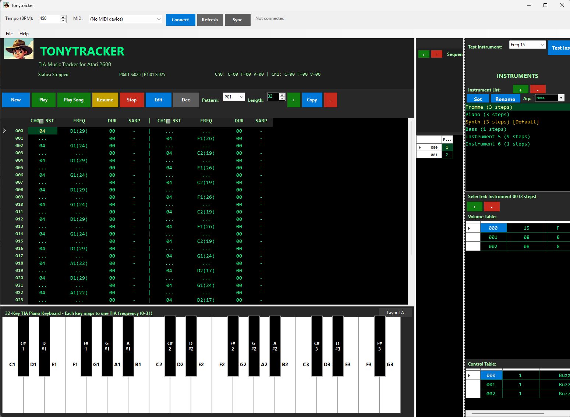
Task: Click the green + button beside Pattern Length
Action: tap(293, 100)
